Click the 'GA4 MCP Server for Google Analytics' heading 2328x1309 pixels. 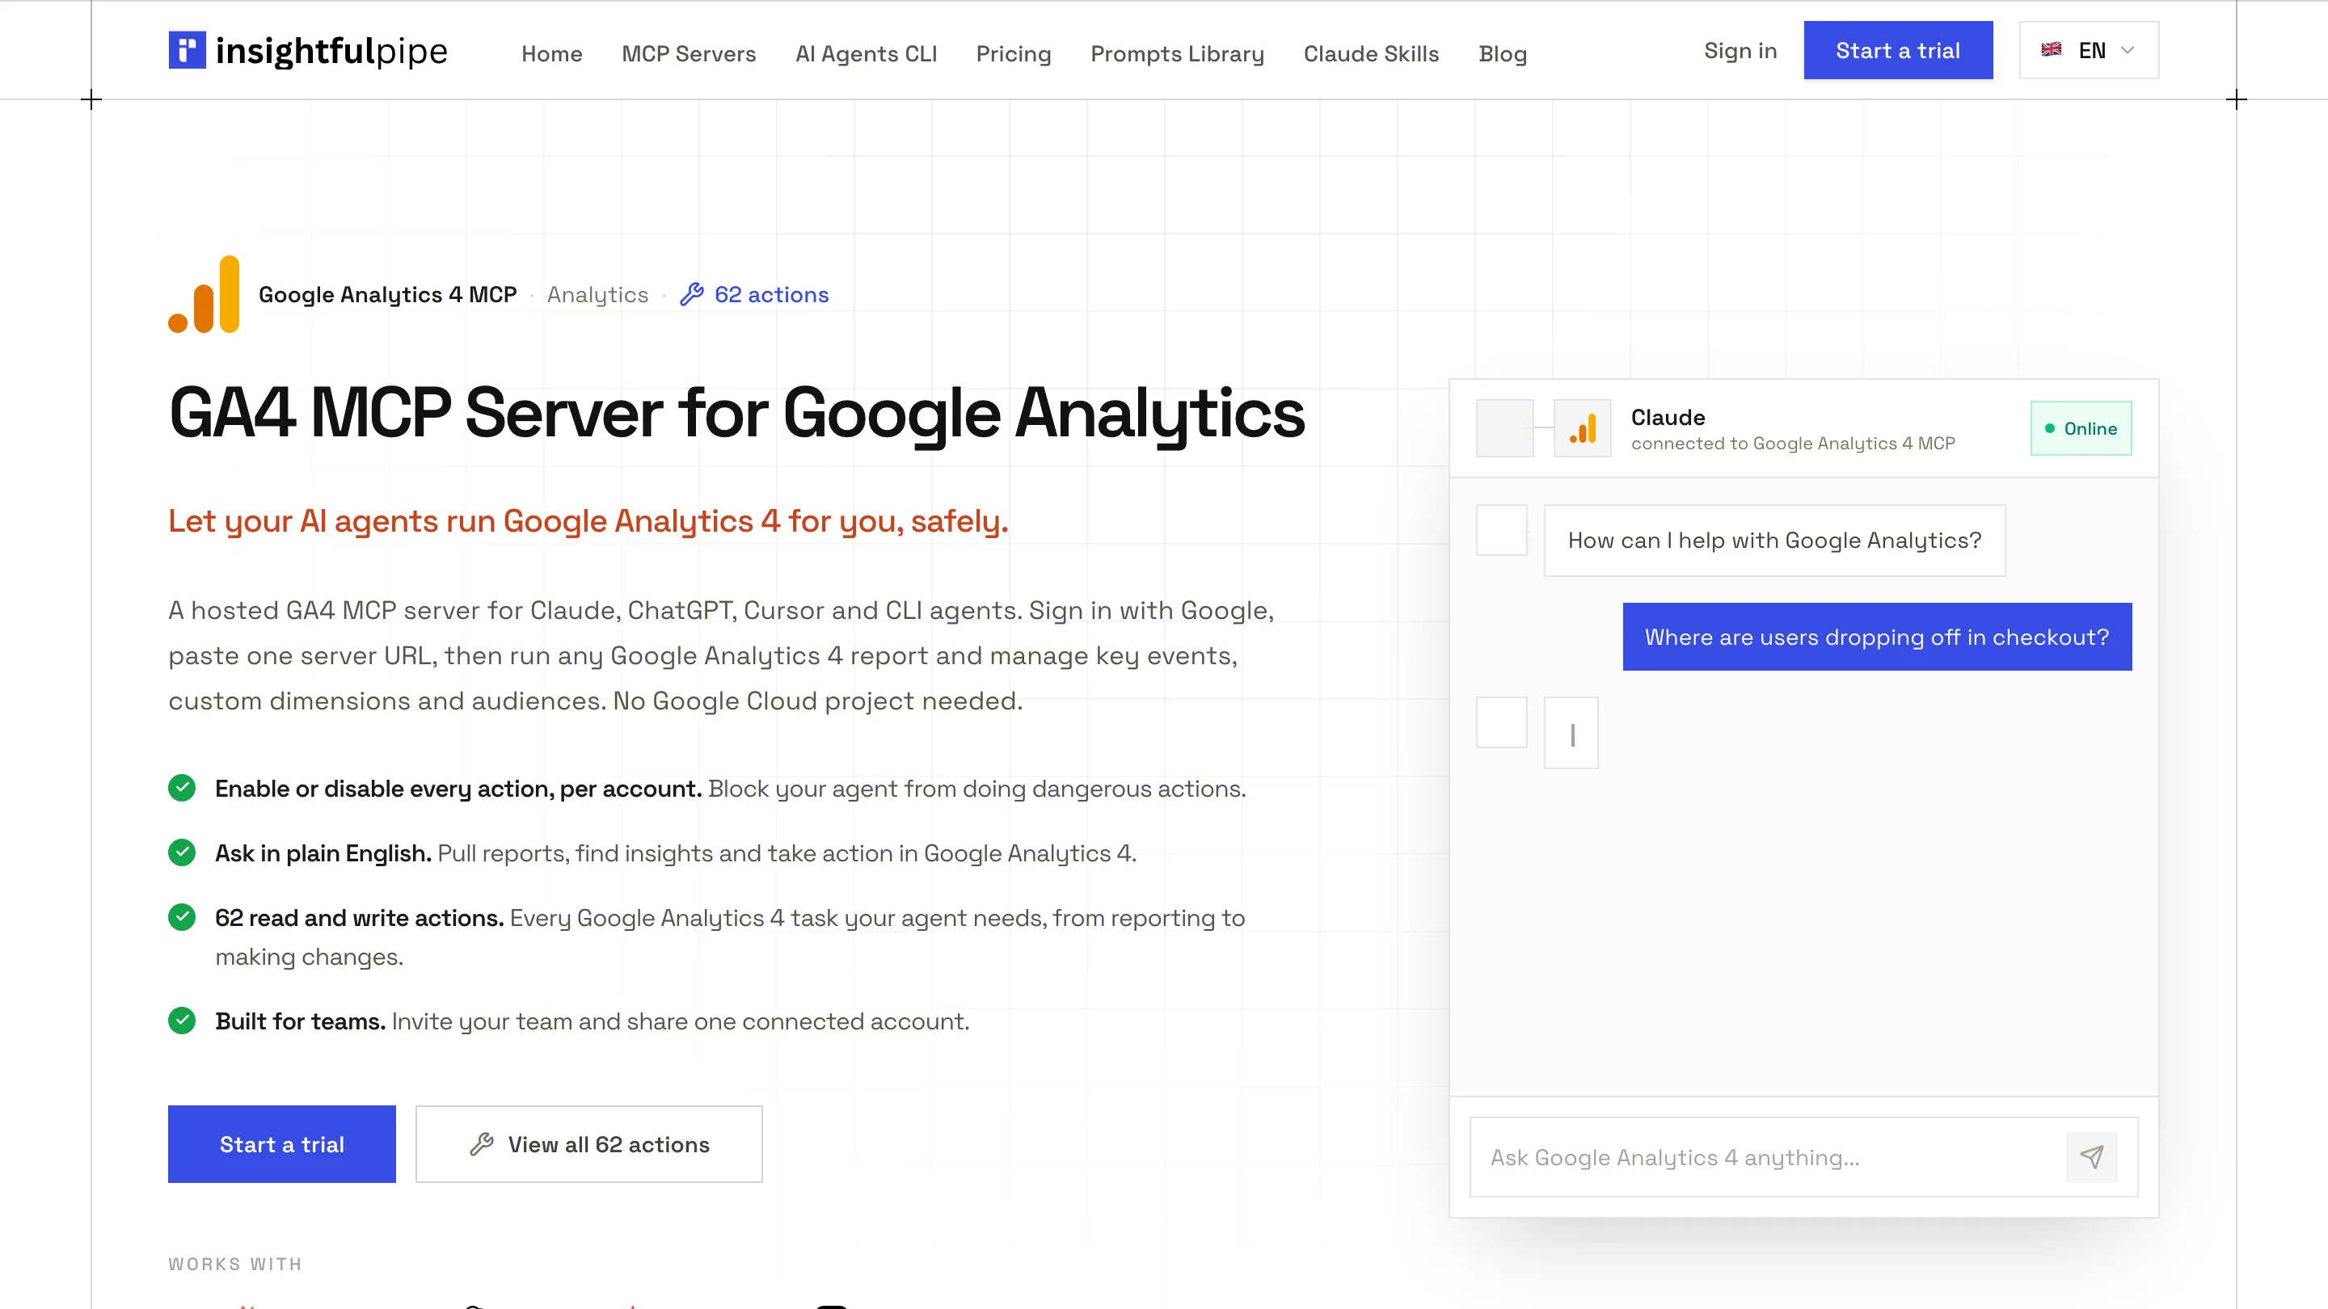(x=736, y=413)
